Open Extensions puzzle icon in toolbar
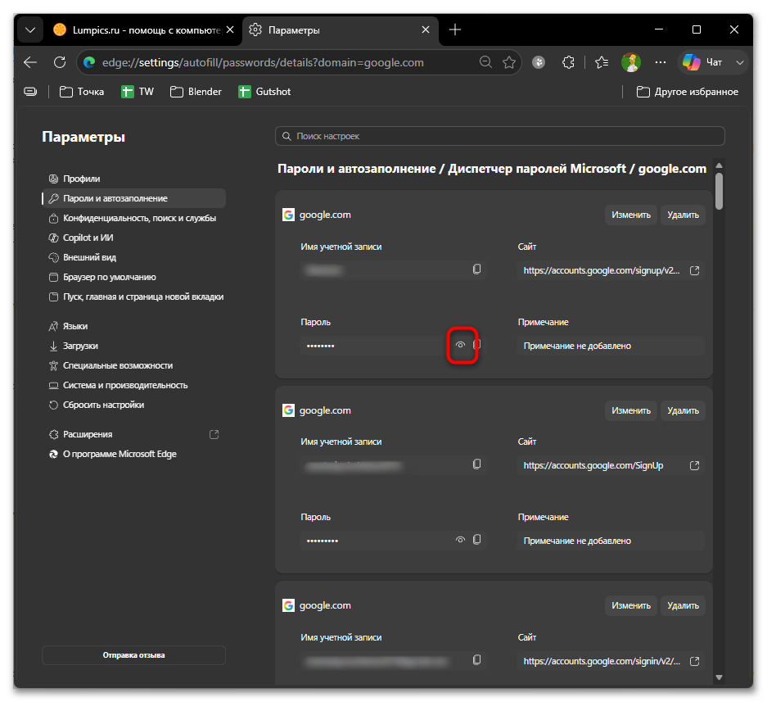 click(568, 62)
